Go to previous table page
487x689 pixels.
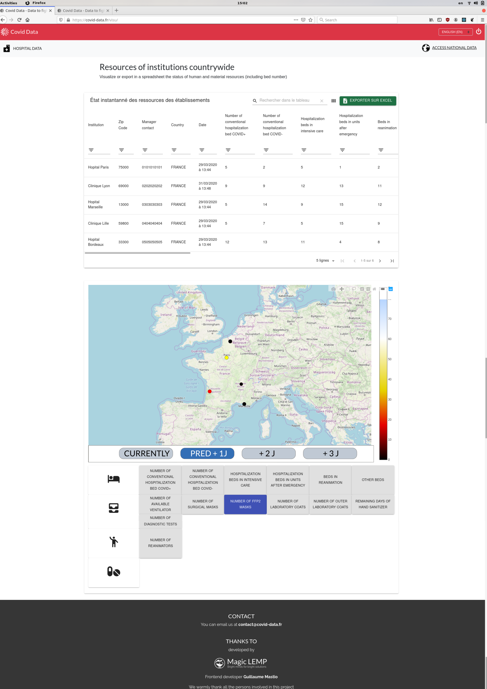[x=354, y=261]
